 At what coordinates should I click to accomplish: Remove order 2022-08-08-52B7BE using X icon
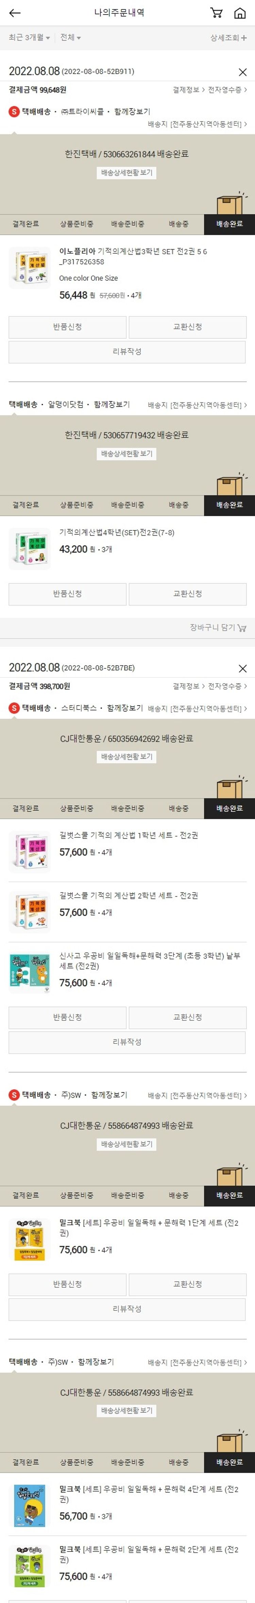pos(243,668)
